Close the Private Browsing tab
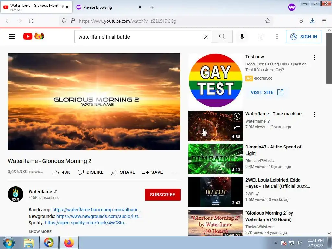This screenshot has width=332, height=249. tap(140, 7)
